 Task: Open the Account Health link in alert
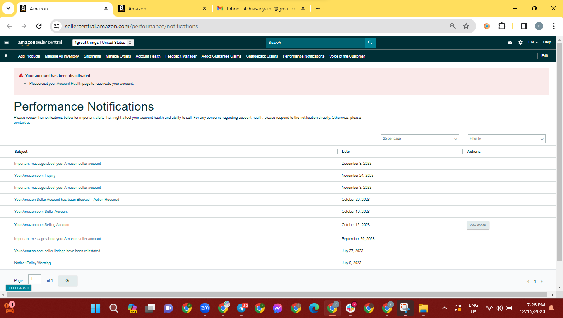click(69, 84)
